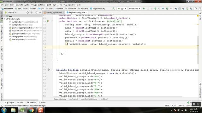The image size is (202, 113).
Task: Open the Profile app gauge icon
Action: tap(163, 8)
